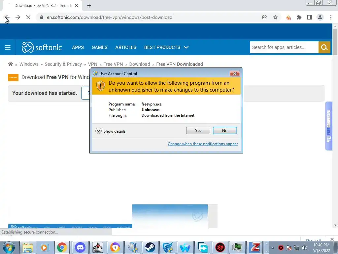Click No in the User Account Control dialog
Screen dimensions: 338x254
(224, 130)
